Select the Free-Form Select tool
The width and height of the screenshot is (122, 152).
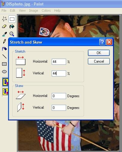pos(4,19)
